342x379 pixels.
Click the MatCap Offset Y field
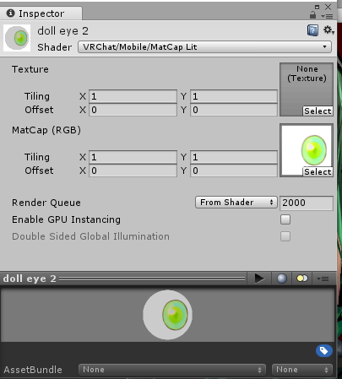[234, 171]
